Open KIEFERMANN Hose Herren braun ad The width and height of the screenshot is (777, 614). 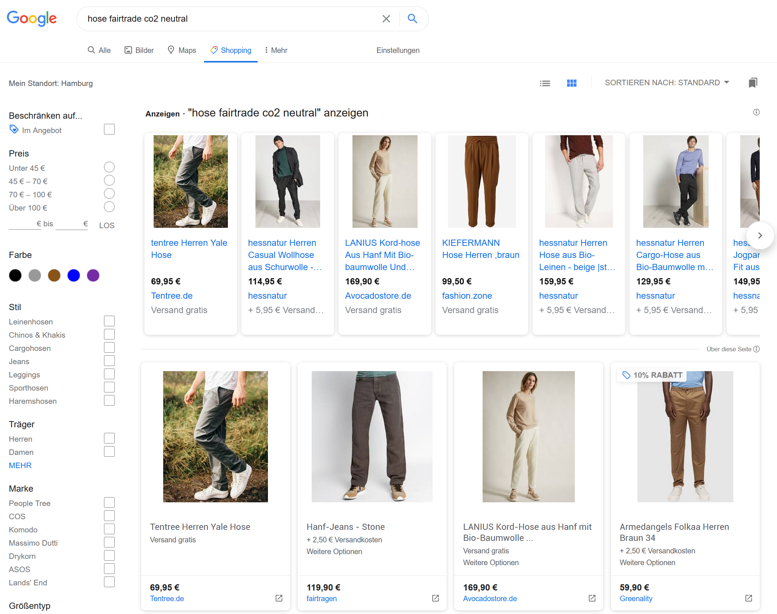coord(481,249)
